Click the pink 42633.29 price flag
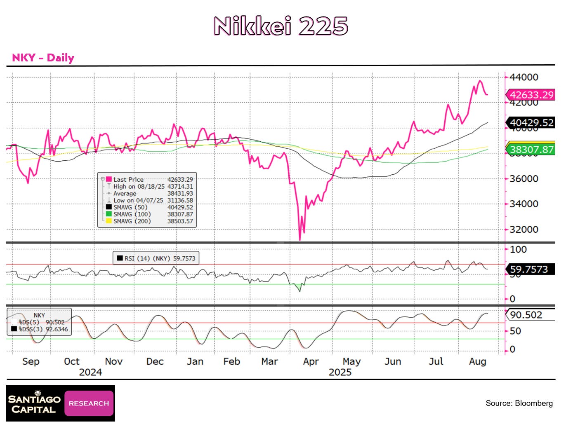 (x=531, y=95)
